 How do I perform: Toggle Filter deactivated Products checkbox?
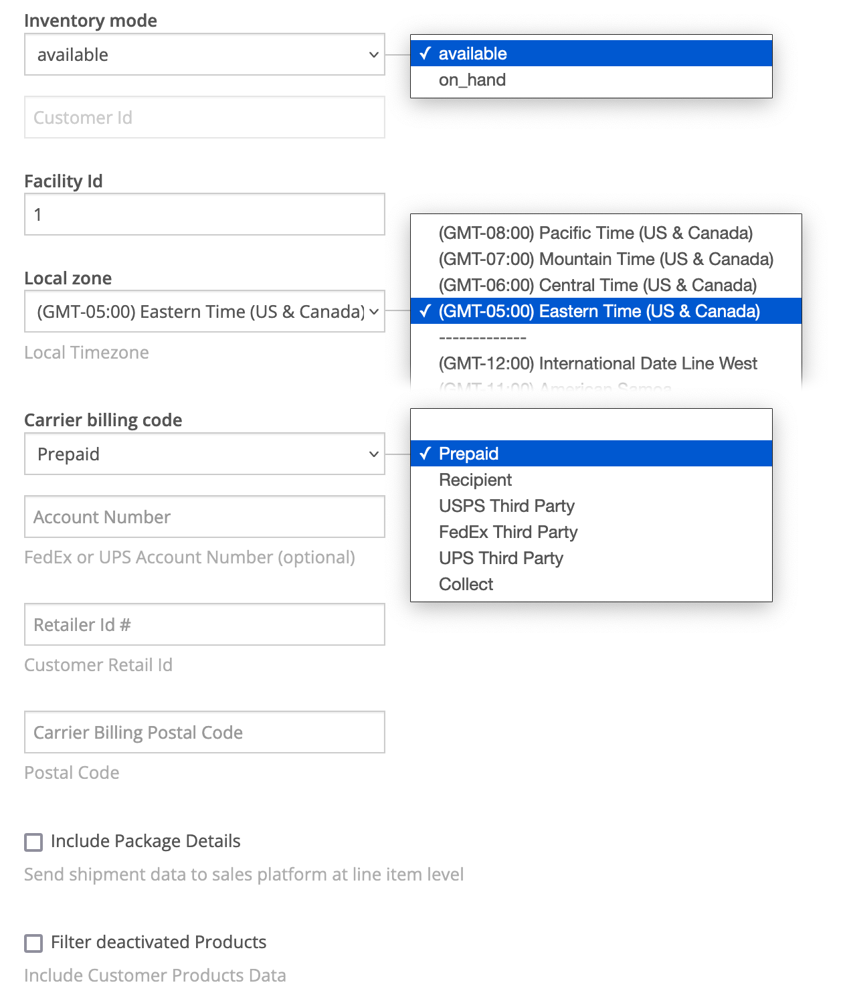(x=33, y=943)
